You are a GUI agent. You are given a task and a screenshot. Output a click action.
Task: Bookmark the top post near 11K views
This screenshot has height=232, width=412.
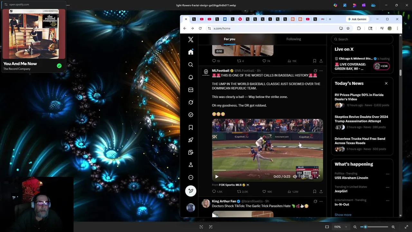tap(314, 61)
